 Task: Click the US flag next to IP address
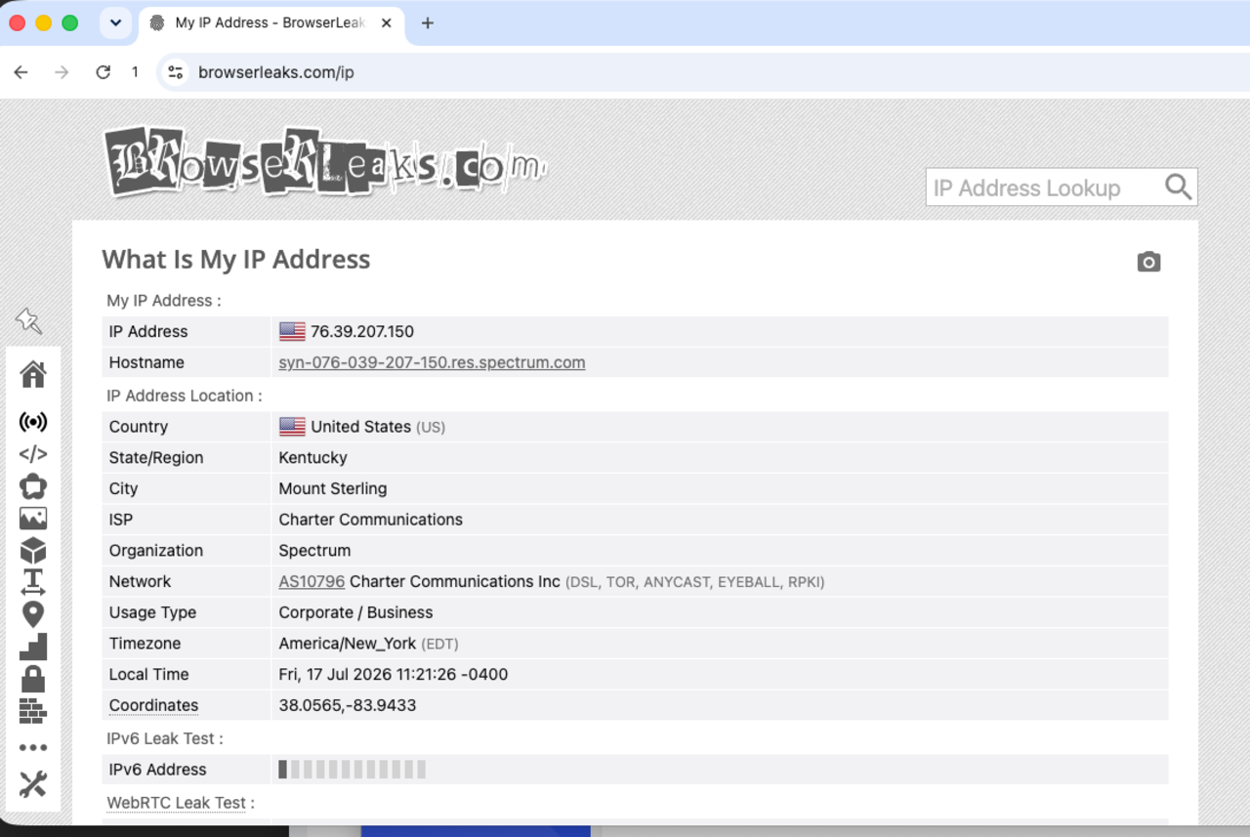tap(292, 331)
